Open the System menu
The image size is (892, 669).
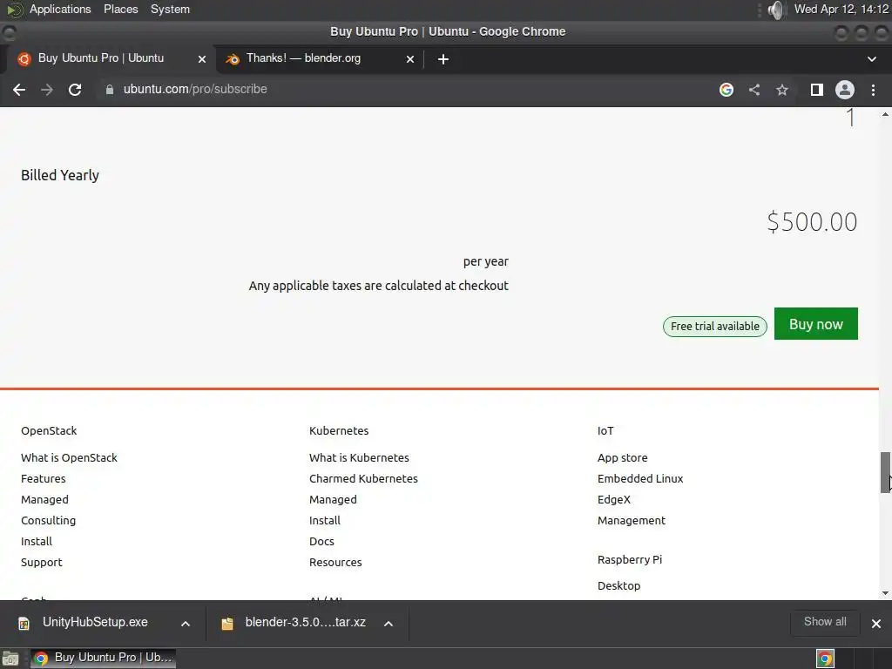coord(170,9)
